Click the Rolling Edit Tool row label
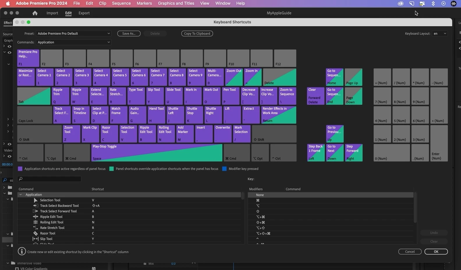Screen dimensions: 461x270 52,222
